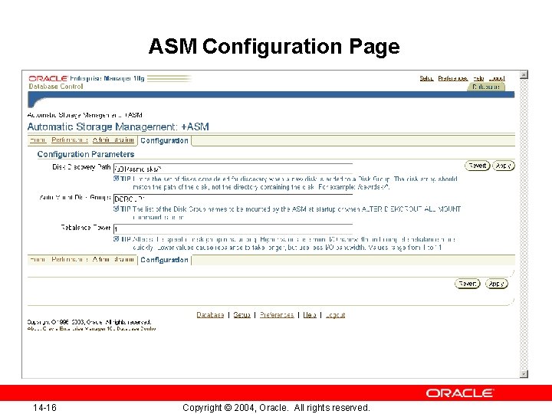The image size is (552, 414).
Task: Select the Database tab in header
Action: (x=486, y=87)
